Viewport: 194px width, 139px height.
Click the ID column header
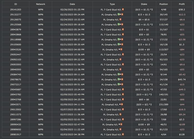tap(16, 4)
